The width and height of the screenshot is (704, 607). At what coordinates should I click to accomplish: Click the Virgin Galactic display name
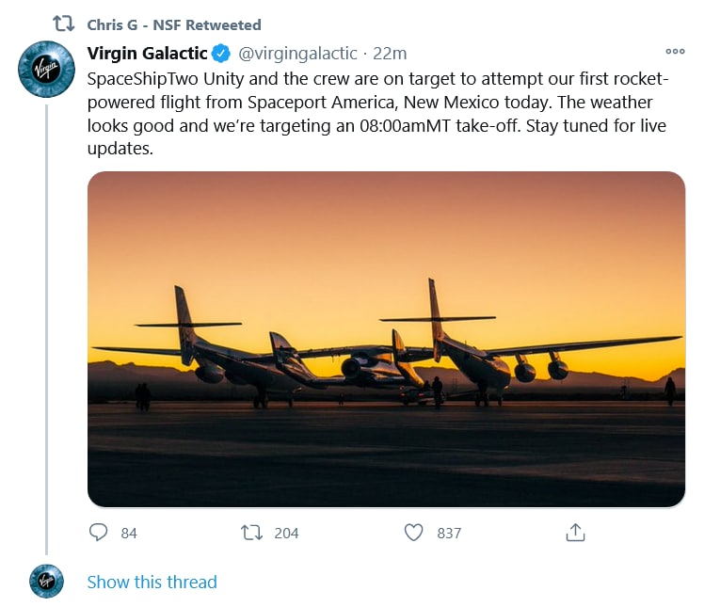pyautogui.click(x=147, y=53)
